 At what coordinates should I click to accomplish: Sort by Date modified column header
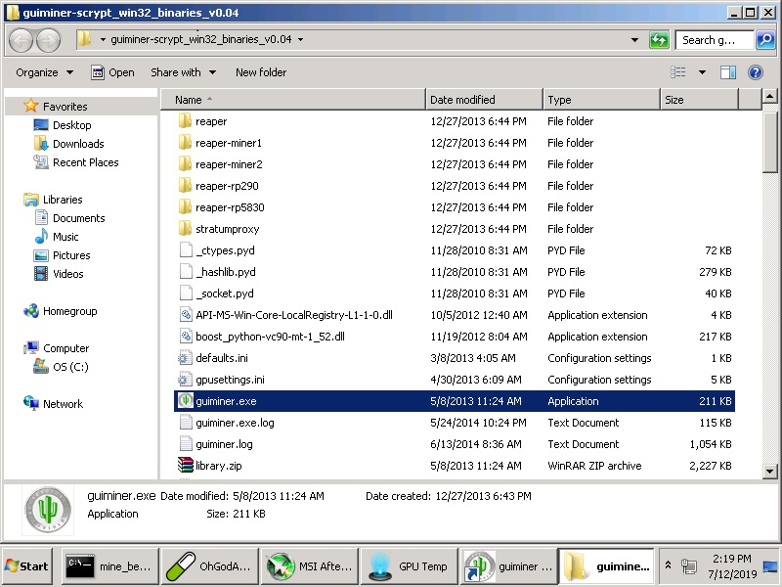pos(484,100)
